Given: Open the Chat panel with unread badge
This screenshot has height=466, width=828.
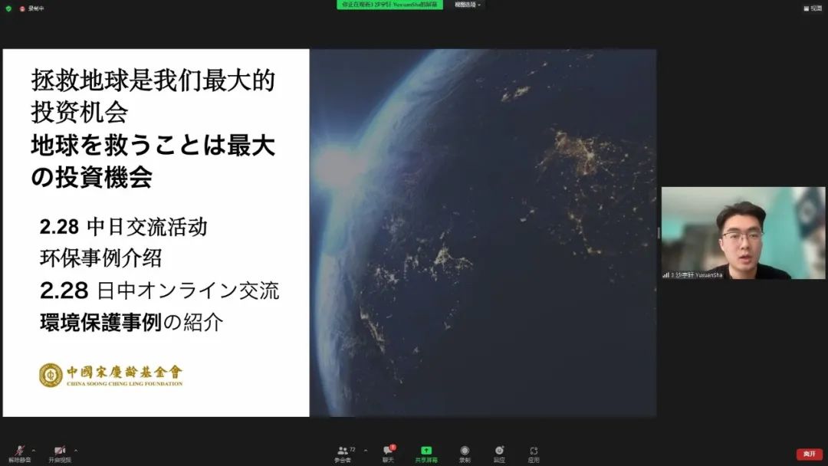Looking at the screenshot, I should tap(388, 451).
